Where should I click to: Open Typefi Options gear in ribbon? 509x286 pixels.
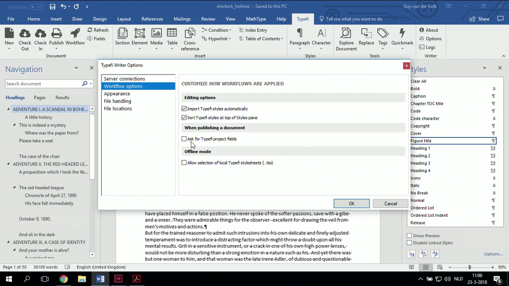point(422,39)
